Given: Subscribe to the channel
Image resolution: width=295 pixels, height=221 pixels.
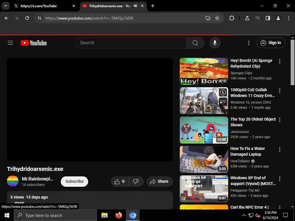Looking at the screenshot, I should click(x=74, y=181).
